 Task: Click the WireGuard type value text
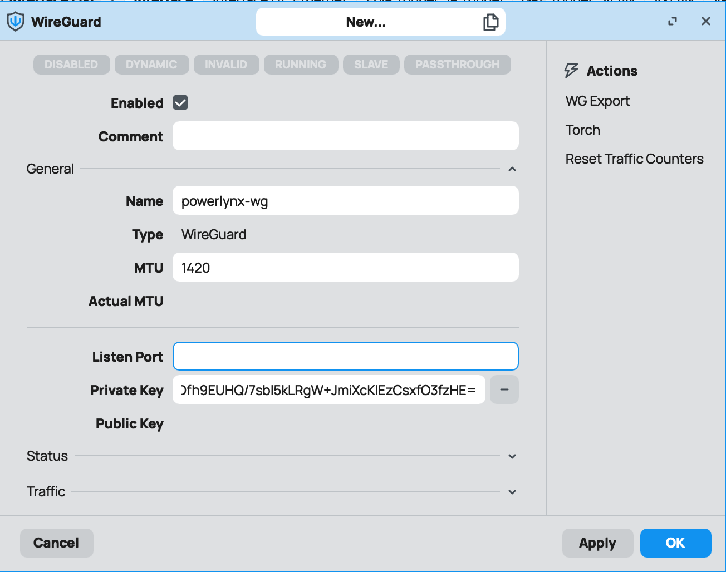[214, 235]
